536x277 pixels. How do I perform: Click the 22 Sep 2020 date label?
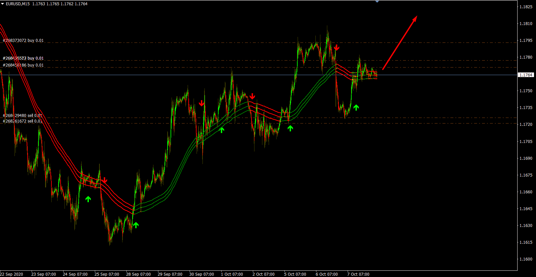12,274
